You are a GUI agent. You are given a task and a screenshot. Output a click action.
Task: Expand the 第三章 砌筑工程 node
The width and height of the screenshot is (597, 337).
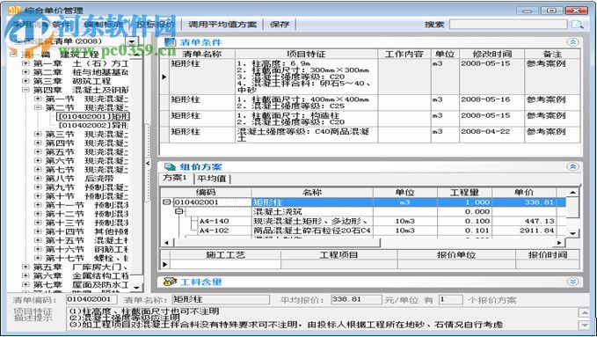coord(25,81)
